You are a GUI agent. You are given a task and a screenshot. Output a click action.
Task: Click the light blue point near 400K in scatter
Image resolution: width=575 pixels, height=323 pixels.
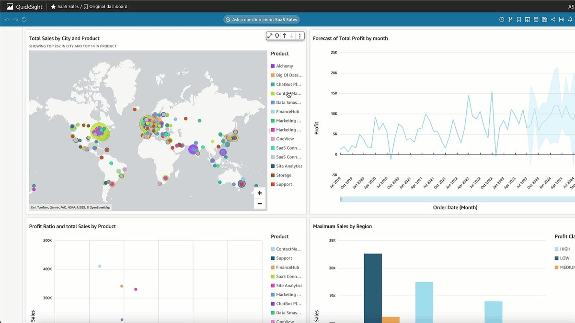click(100, 266)
